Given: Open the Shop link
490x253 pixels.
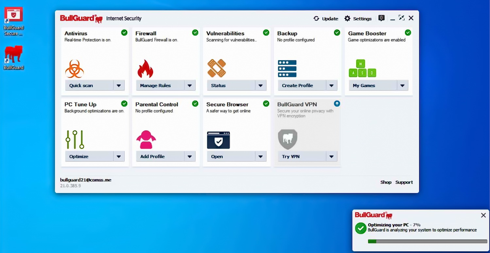Looking at the screenshot, I should pos(386,182).
